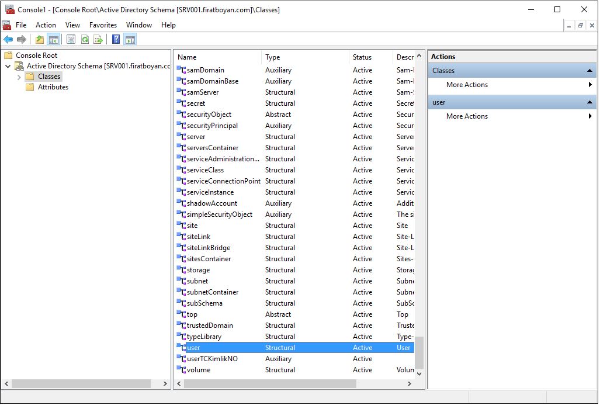
Task: Select the serviceConnectionPoint class row
Action: (x=295, y=181)
